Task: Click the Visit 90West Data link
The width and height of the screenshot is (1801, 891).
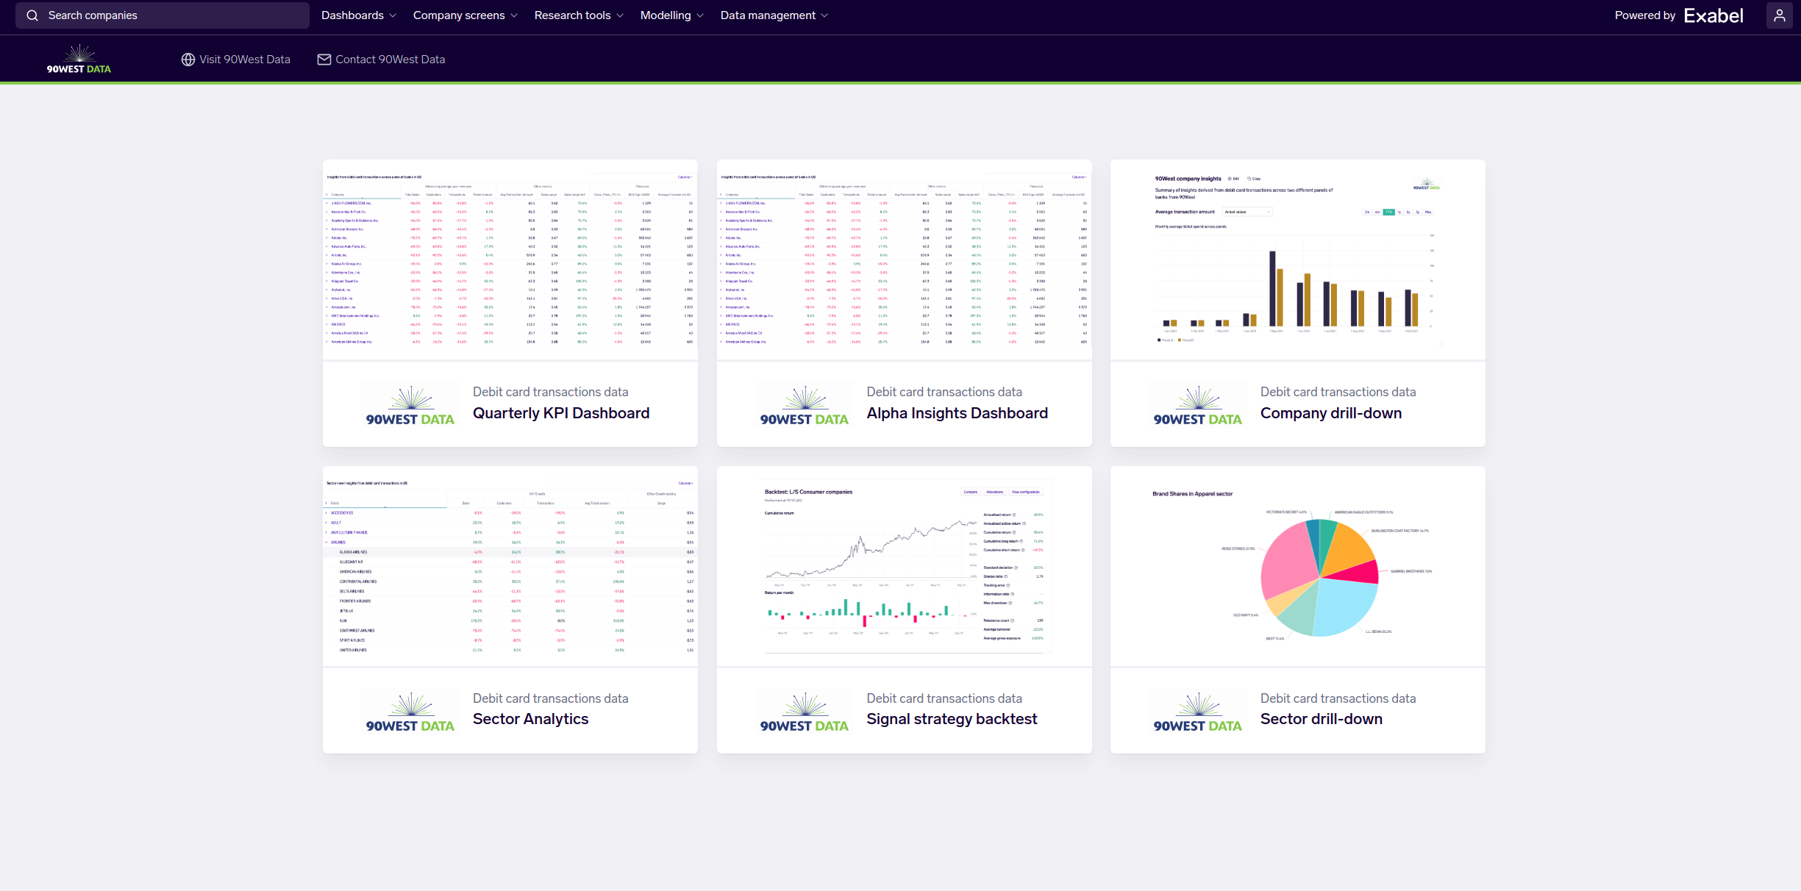Action: coord(244,60)
